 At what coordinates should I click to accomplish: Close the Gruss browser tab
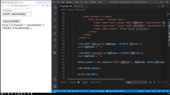(35, 2)
